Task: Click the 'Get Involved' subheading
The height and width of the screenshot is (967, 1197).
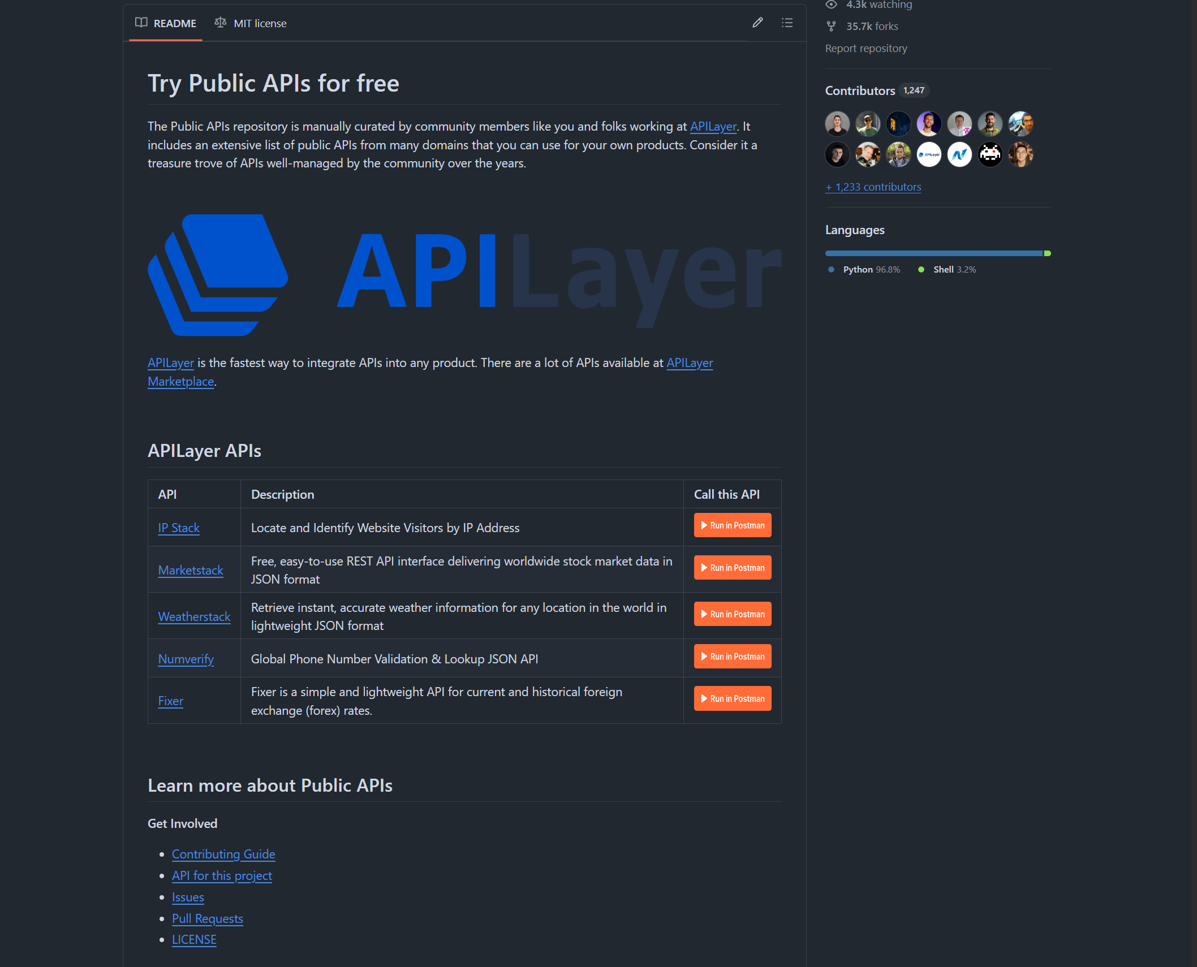Action: click(x=182, y=824)
